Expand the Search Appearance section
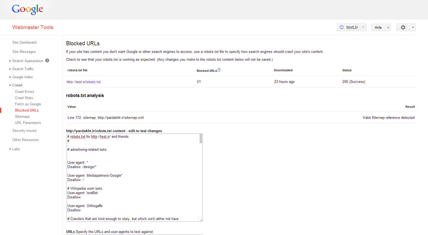 (x=10, y=61)
